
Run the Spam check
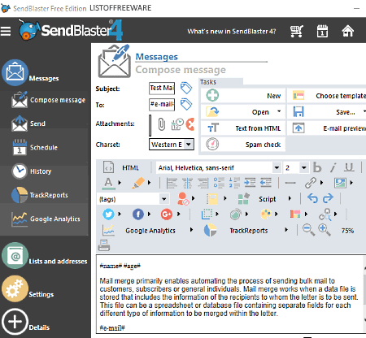click(x=243, y=145)
